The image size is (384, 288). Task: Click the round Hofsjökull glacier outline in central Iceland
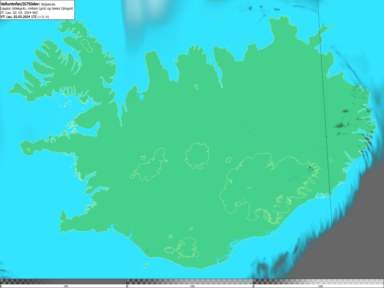[x=197, y=156]
